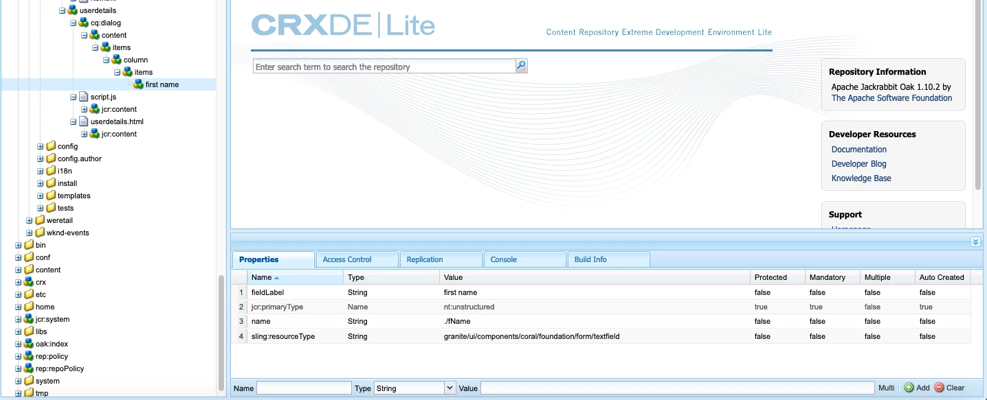The image size is (987, 400).
Task: Expand the jcr:content node under userdetails.html
Action: pyautogui.click(x=85, y=134)
